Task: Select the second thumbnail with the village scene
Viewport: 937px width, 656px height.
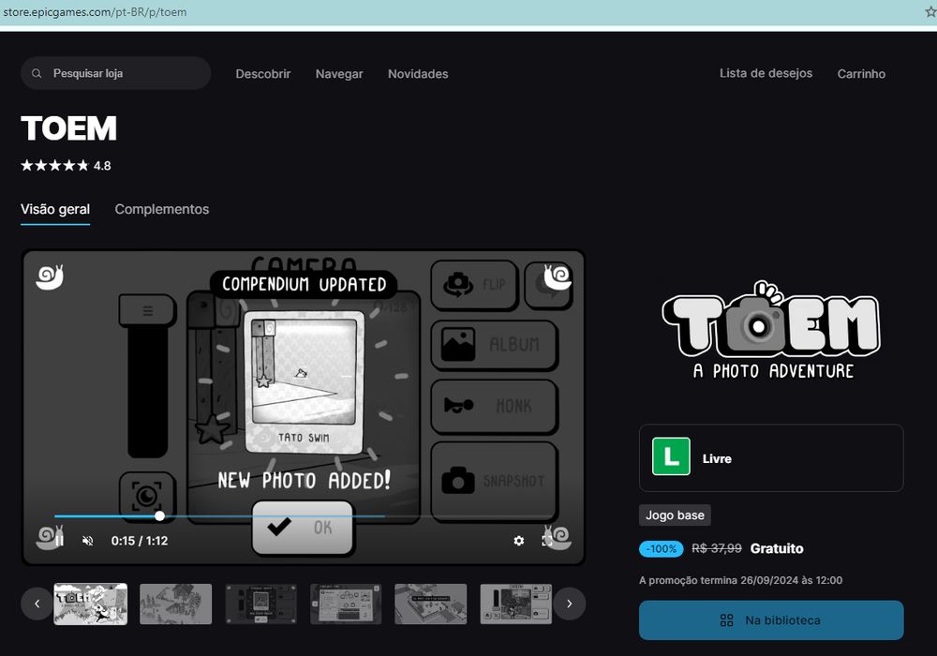Action: (176, 604)
